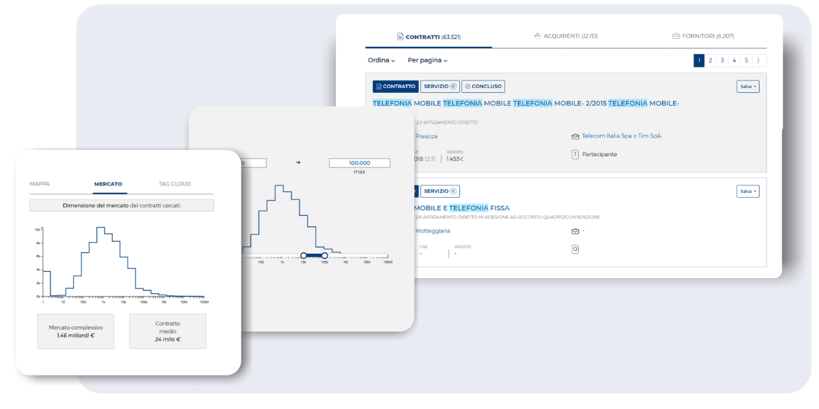
Task: Click the participant count icon showing 0
Action: 575,249
